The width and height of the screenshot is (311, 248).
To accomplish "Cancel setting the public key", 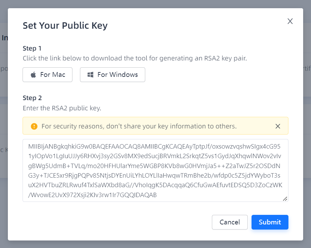I will (230, 222).
